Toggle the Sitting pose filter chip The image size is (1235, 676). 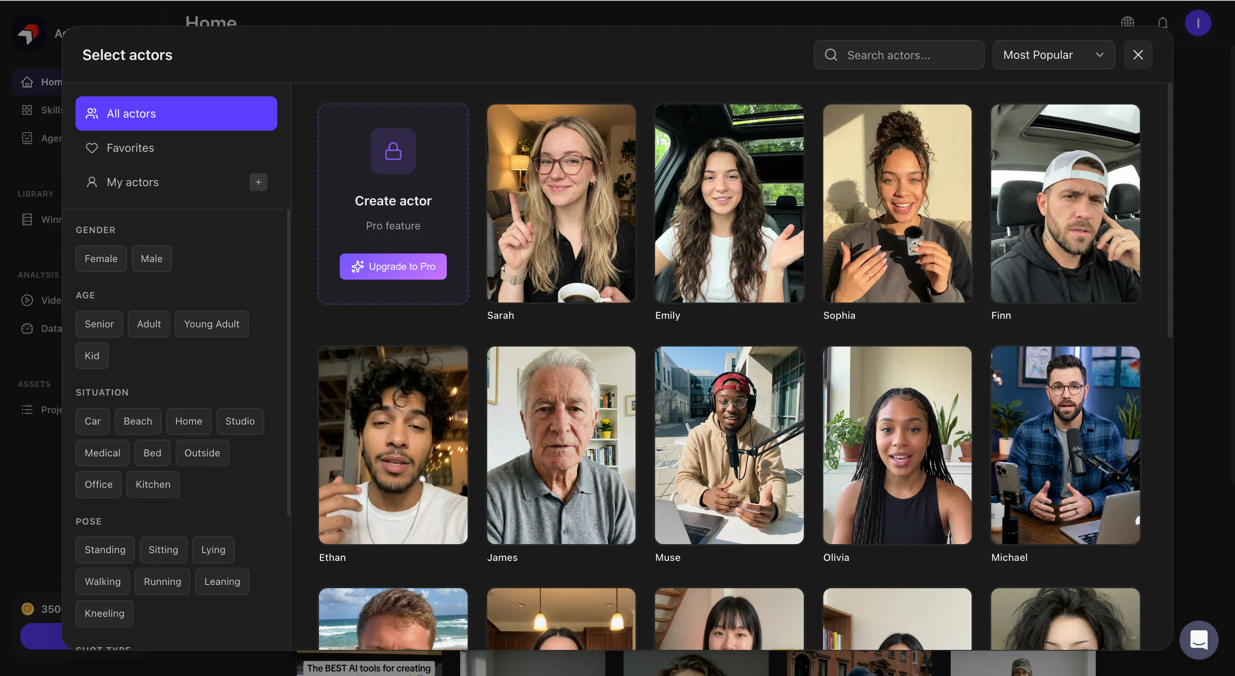[x=163, y=550]
